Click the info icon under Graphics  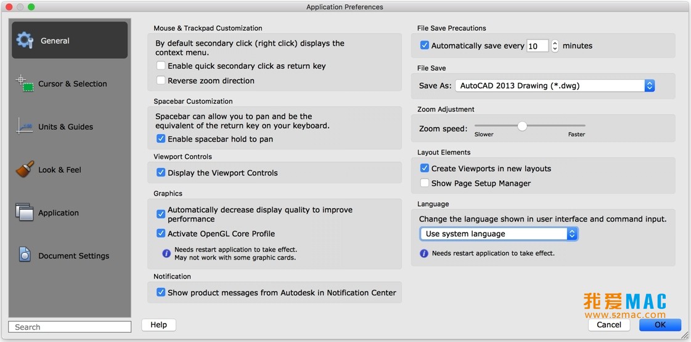(166, 253)
